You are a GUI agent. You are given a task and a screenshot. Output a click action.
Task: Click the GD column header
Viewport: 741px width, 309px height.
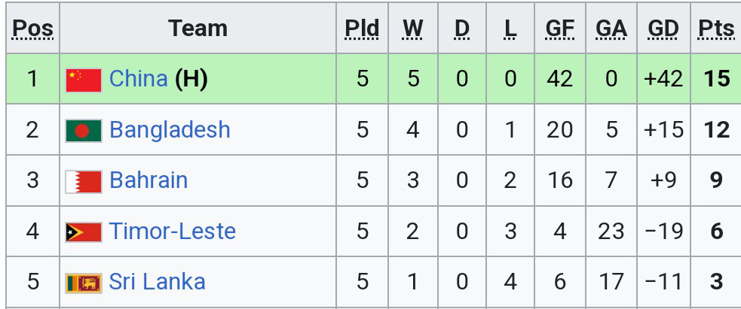coord(663,29)
